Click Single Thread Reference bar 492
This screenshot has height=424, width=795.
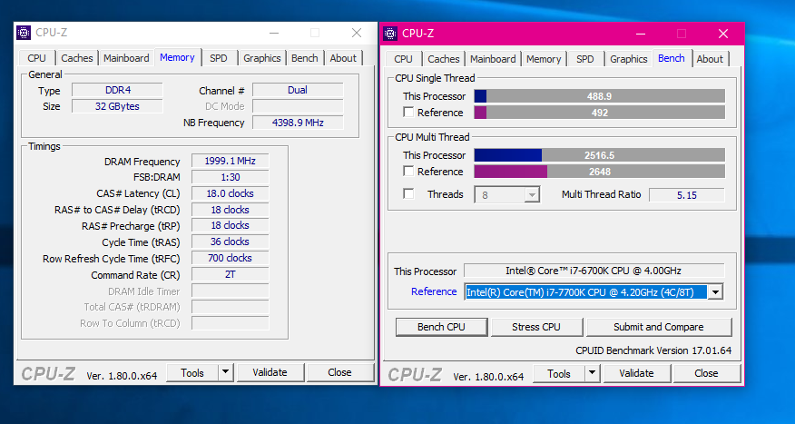pos(599,112)
